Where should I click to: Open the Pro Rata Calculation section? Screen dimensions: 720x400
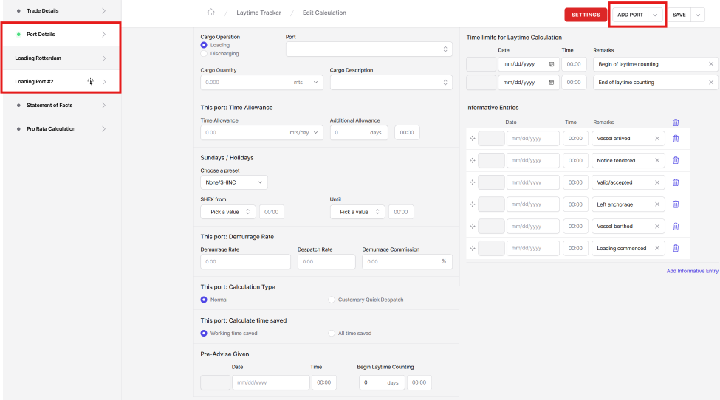coord(61,129)
